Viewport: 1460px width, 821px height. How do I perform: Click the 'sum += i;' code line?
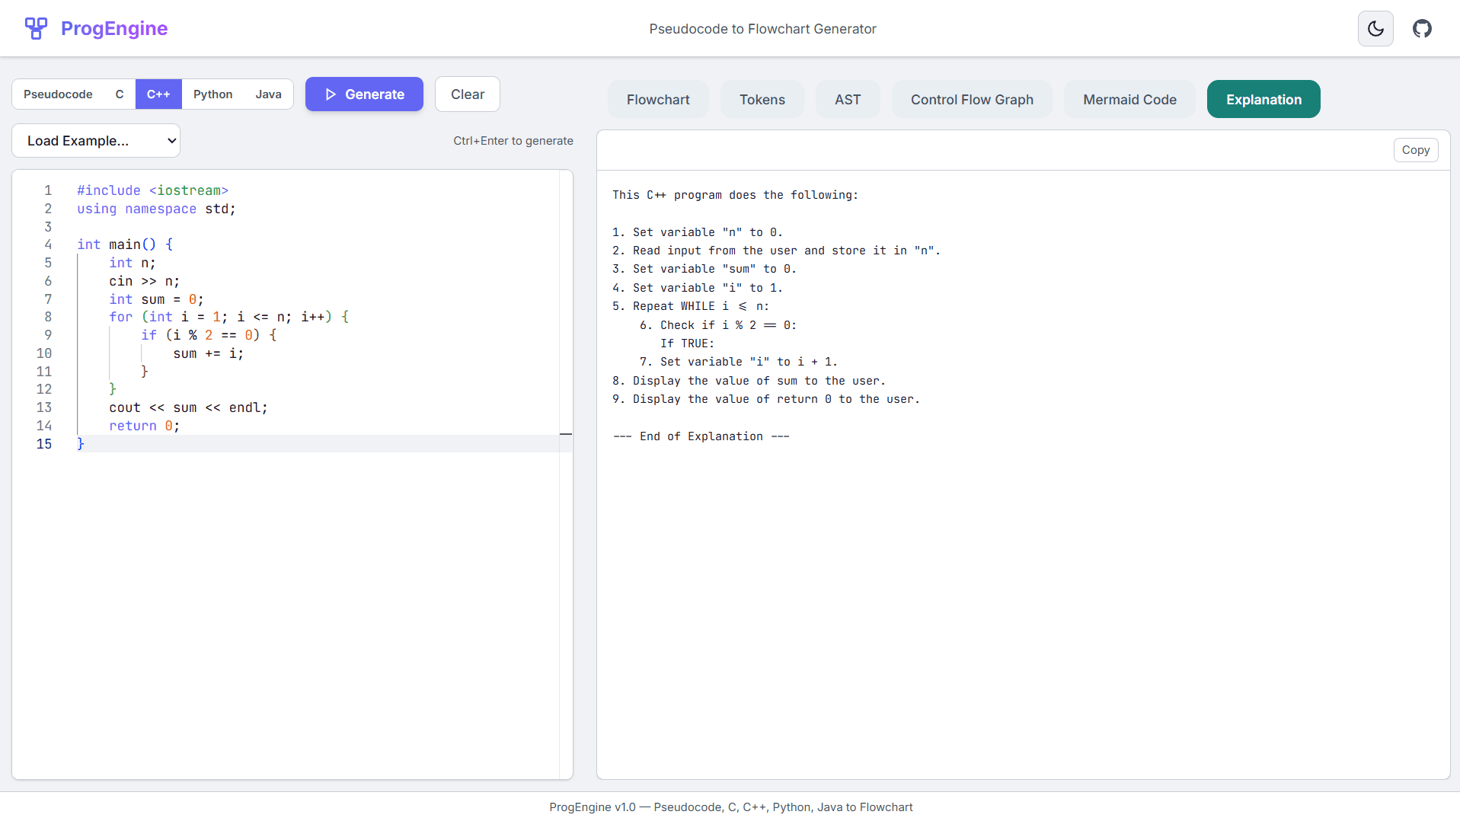click(x=209, y=353)
